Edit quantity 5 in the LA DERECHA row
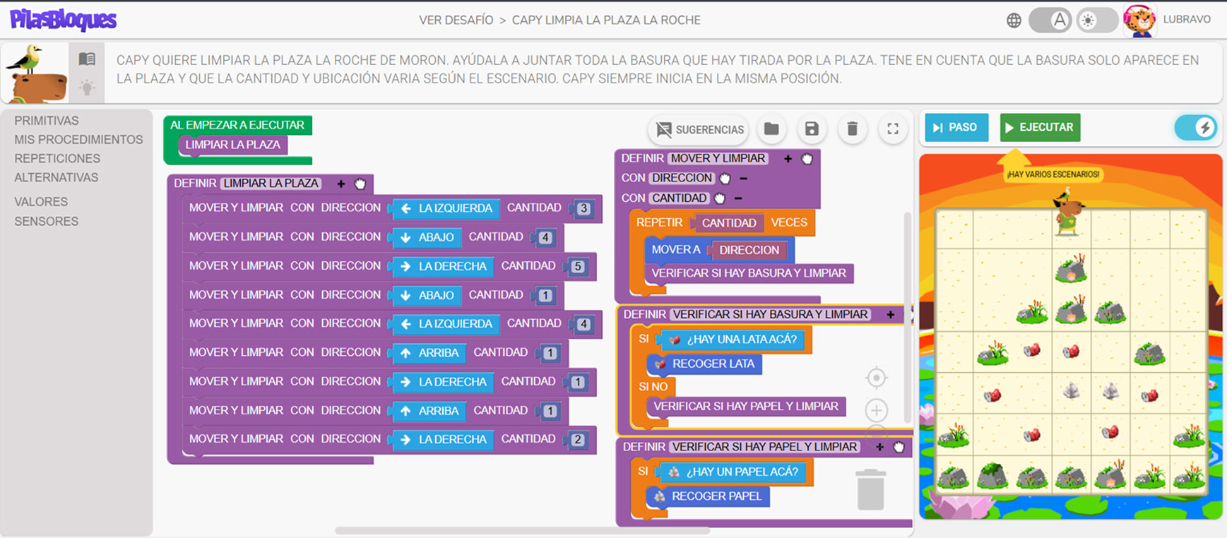This screenshot has width=1227, height=538. (x=578, y=266)
